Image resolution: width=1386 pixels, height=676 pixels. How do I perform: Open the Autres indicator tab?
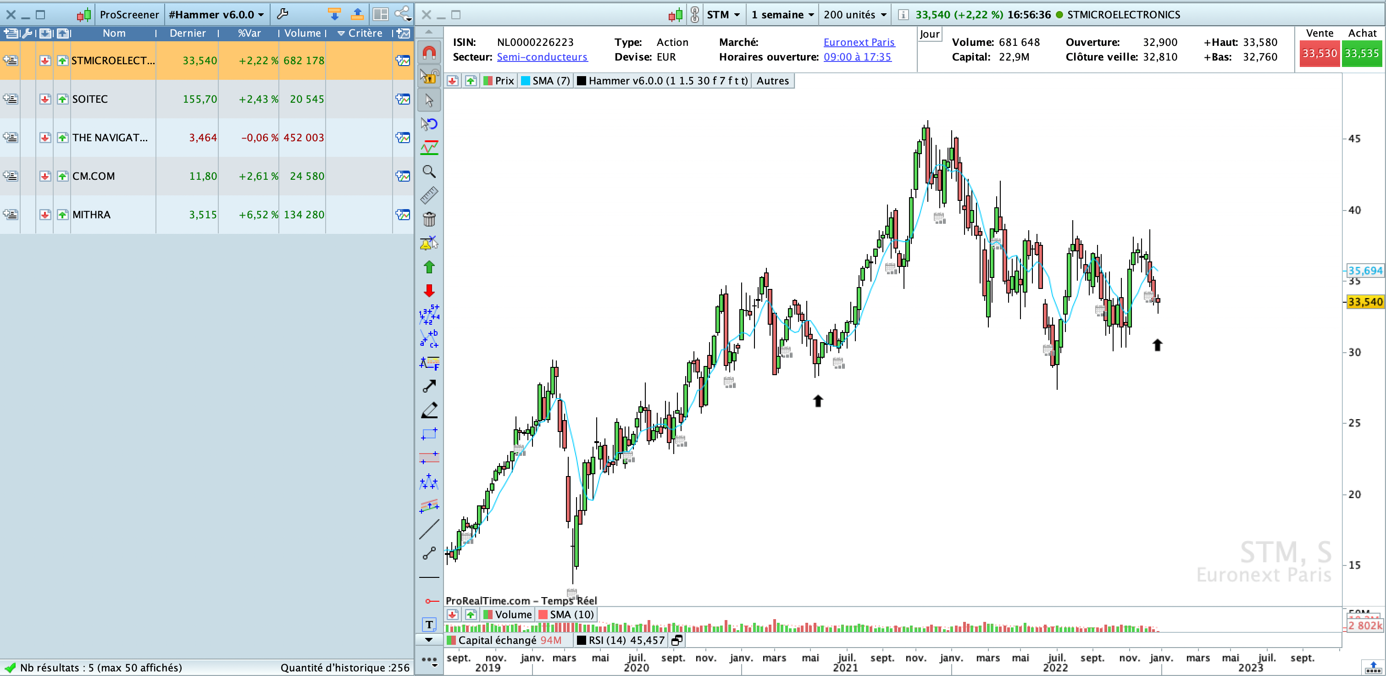click(x=772, y=81)
